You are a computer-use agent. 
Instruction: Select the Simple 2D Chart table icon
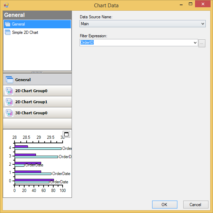click(8, 32)
